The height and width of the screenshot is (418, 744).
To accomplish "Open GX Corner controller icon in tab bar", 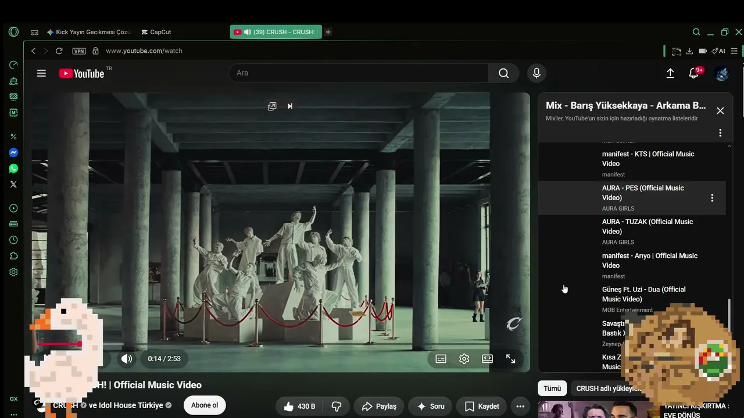I will click(34, 33).
